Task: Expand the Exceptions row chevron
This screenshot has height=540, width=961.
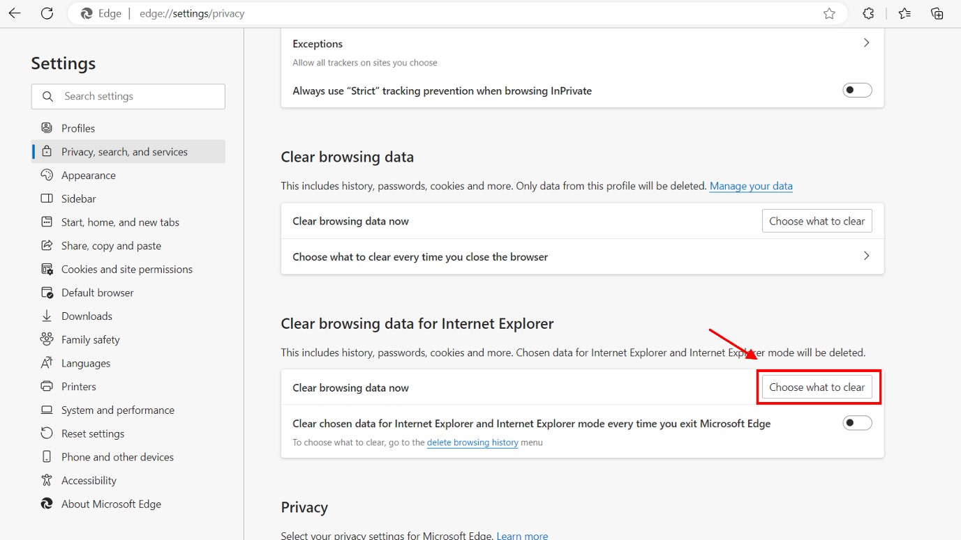Action: point(866,43)
